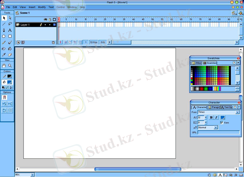Select the Line tool
Screen dimensions: 244x177
click(4, 24)
